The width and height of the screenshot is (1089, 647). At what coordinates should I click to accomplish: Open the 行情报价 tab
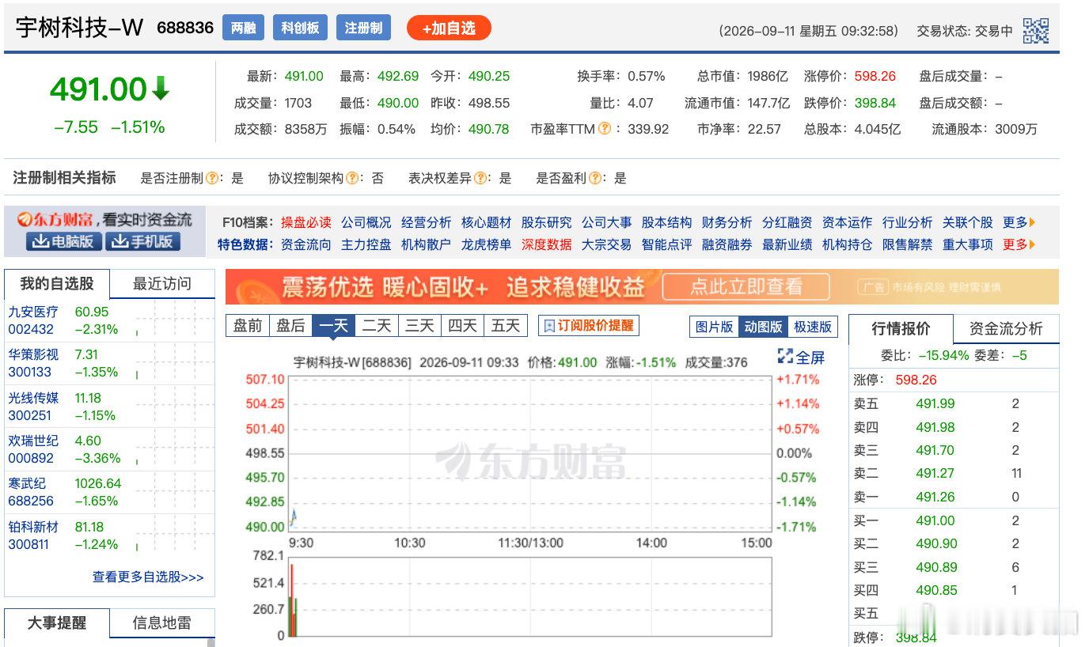click(901, 328)
